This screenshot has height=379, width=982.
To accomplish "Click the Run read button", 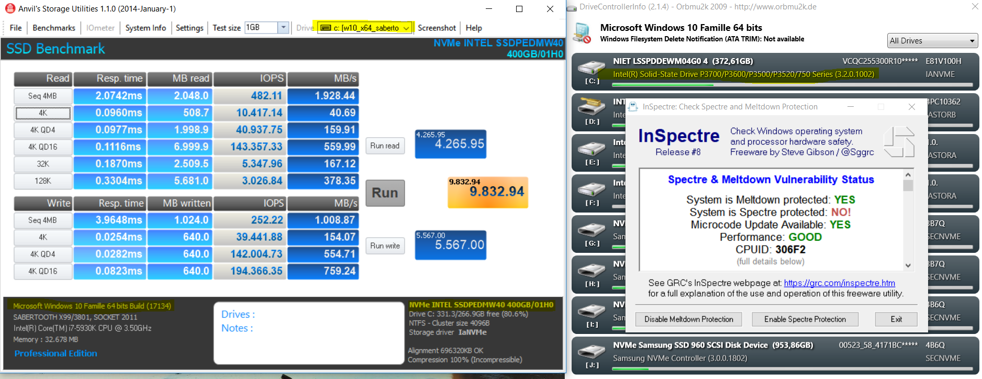I will click(385, 146).
